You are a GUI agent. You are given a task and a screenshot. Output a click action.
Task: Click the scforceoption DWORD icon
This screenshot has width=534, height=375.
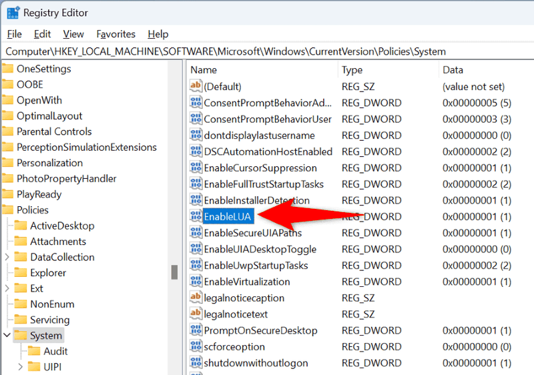point(196,347)
